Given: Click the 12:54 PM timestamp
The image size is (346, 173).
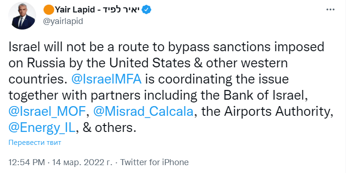Looking at the screenshot, I should [27, 162].
